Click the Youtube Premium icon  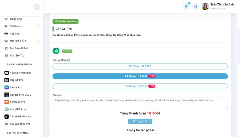[x=7, y=73]
